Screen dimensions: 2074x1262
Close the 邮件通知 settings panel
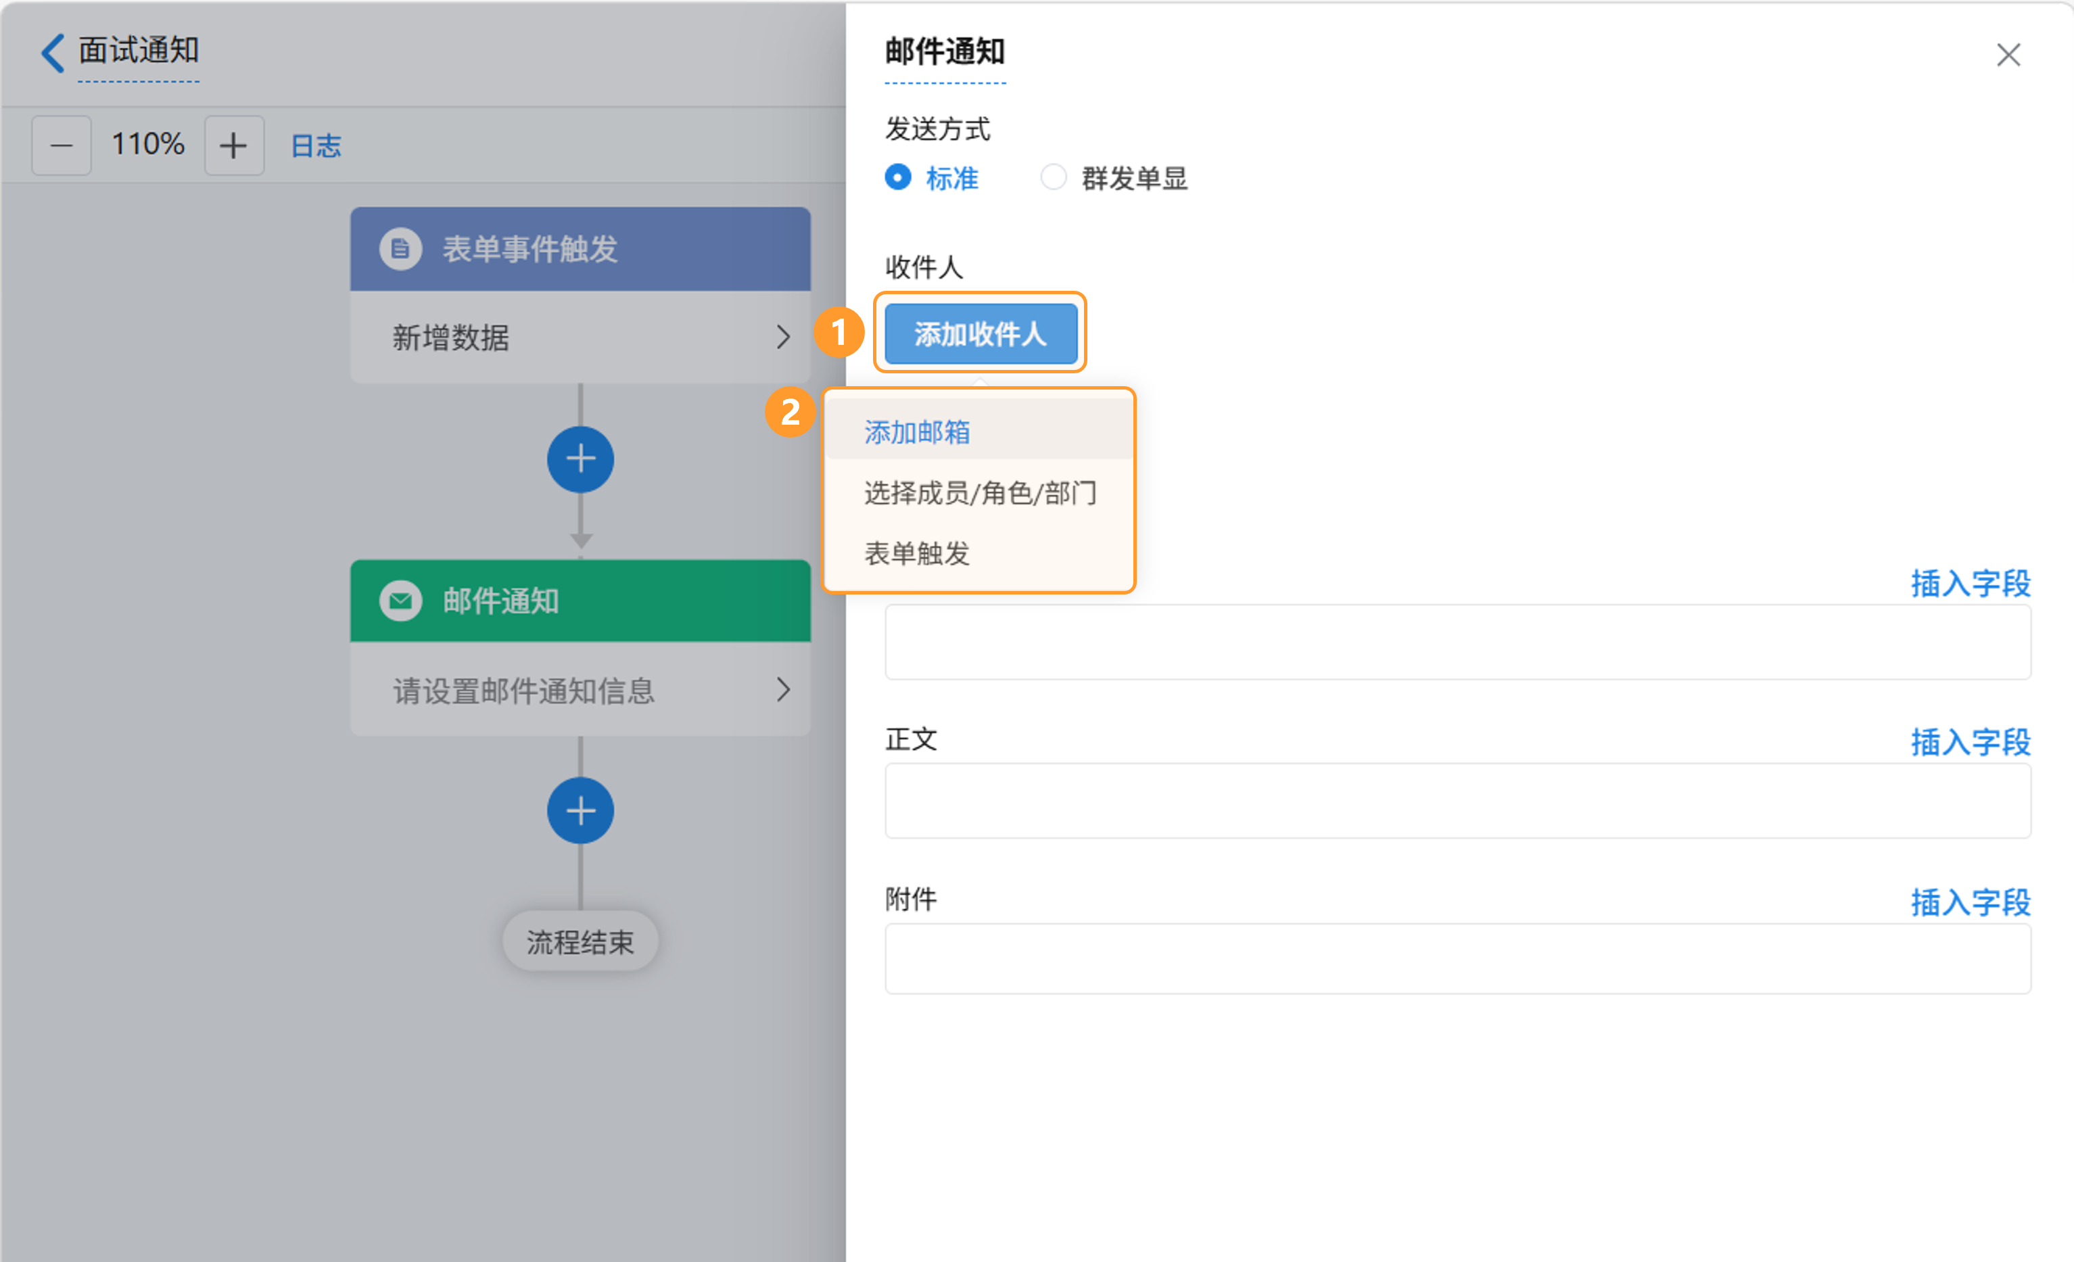pyautogui.click(x=2008, y=55)
